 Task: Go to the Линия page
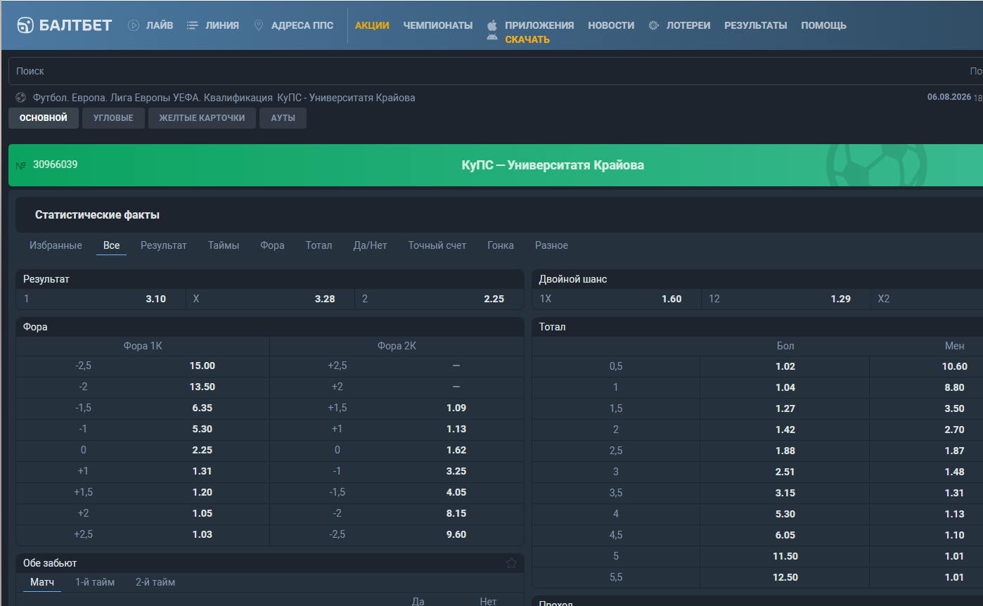(x=222, y=25)
